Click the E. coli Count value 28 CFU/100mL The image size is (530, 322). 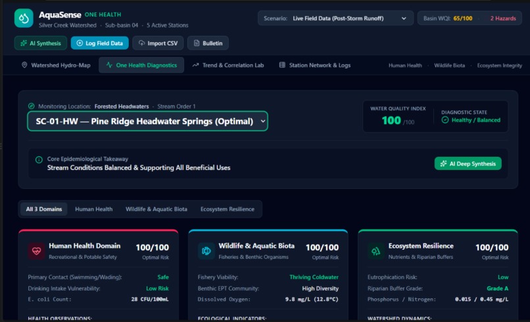(x=150, y=299)
